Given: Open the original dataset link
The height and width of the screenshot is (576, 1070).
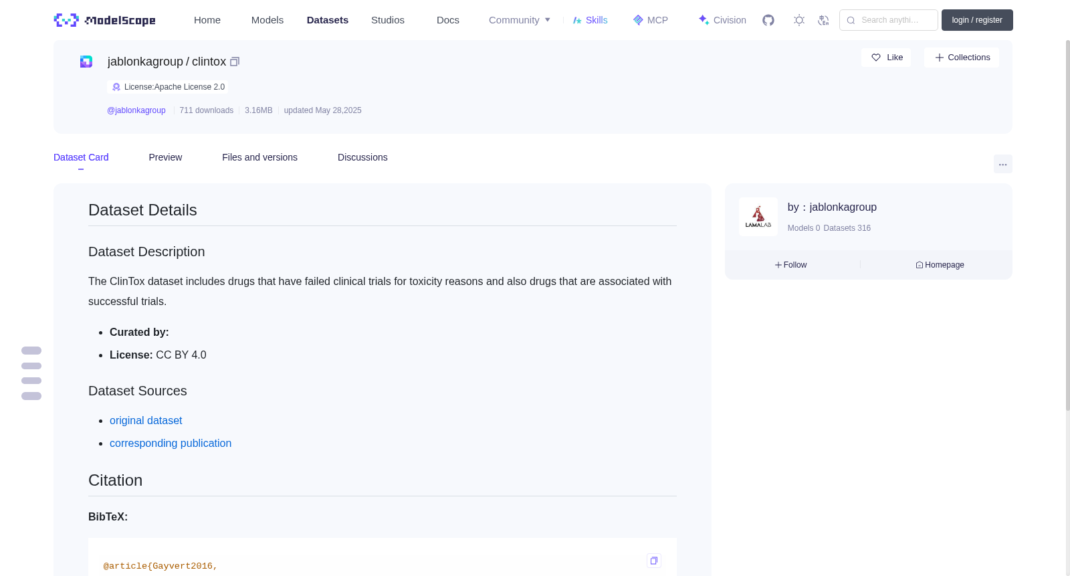Looking at the screenshot, I should tap(146, 420).
